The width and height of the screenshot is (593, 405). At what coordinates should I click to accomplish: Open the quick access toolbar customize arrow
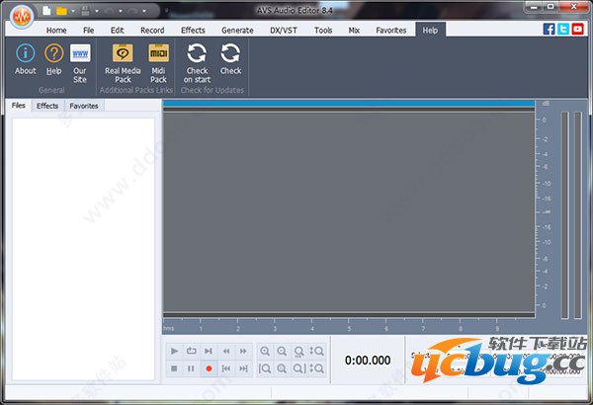point(166,11)
